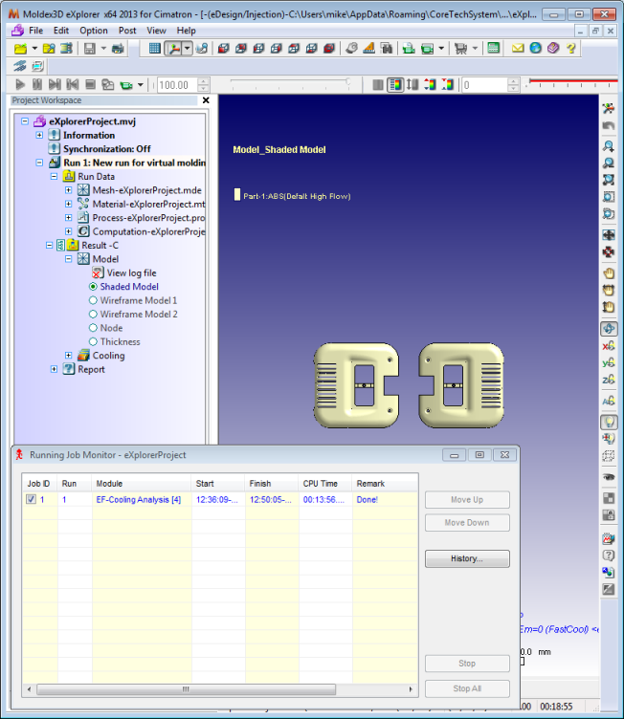624x719 pixels.
Task: Click the stop animation button
Action: pyautogui.click(x=91, y=85)
